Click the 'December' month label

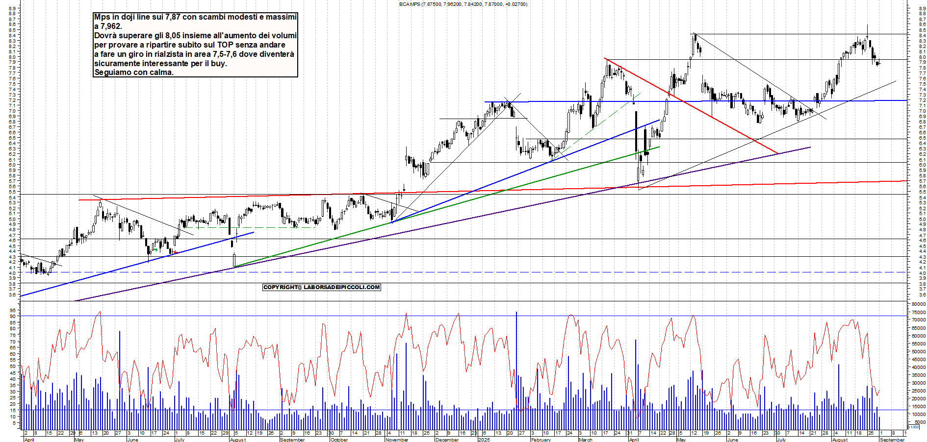(x=447, y=440)
